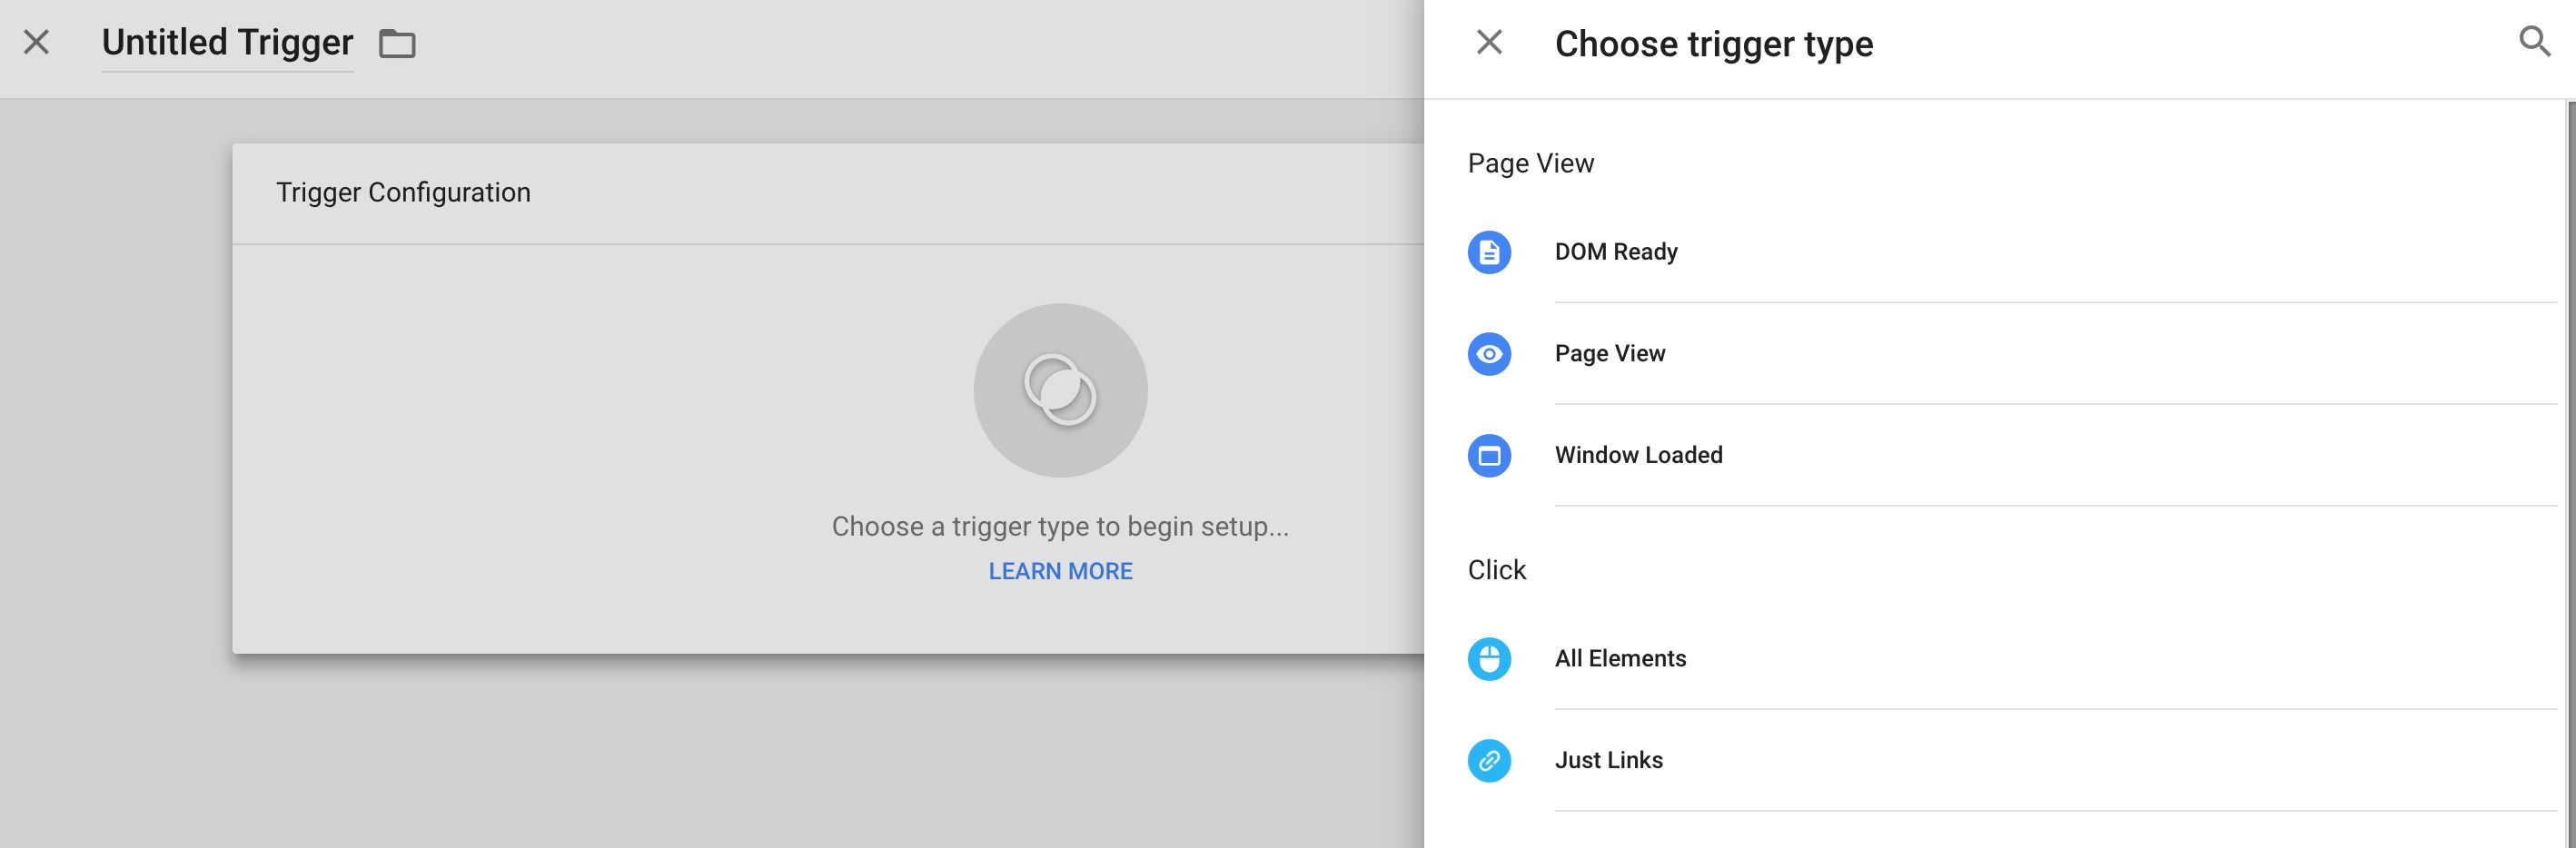Click the Page View eye icon

tap(1488, 354)
